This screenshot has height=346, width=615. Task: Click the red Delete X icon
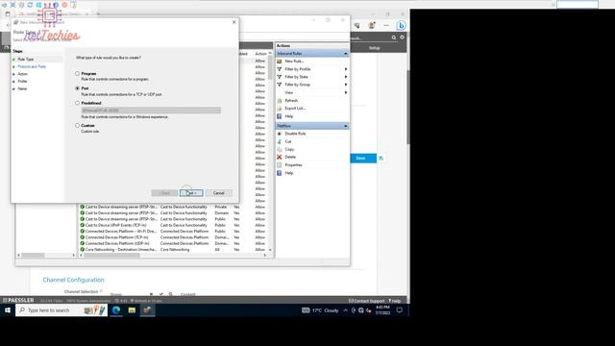click(x=280, y=157)
